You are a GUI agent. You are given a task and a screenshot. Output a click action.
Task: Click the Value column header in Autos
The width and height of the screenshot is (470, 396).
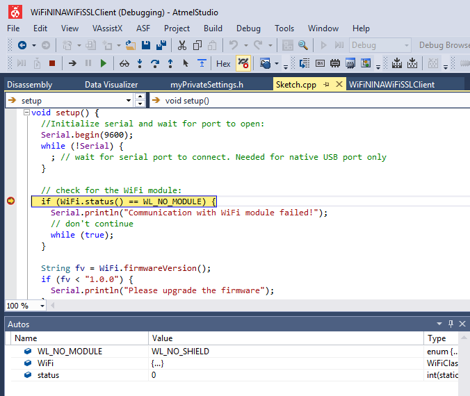tap(286, 338)
